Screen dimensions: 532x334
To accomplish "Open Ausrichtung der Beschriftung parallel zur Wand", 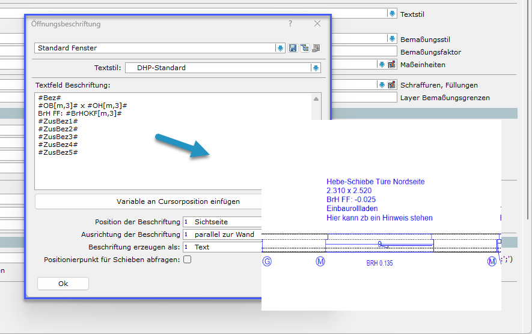I will point(222,234).
